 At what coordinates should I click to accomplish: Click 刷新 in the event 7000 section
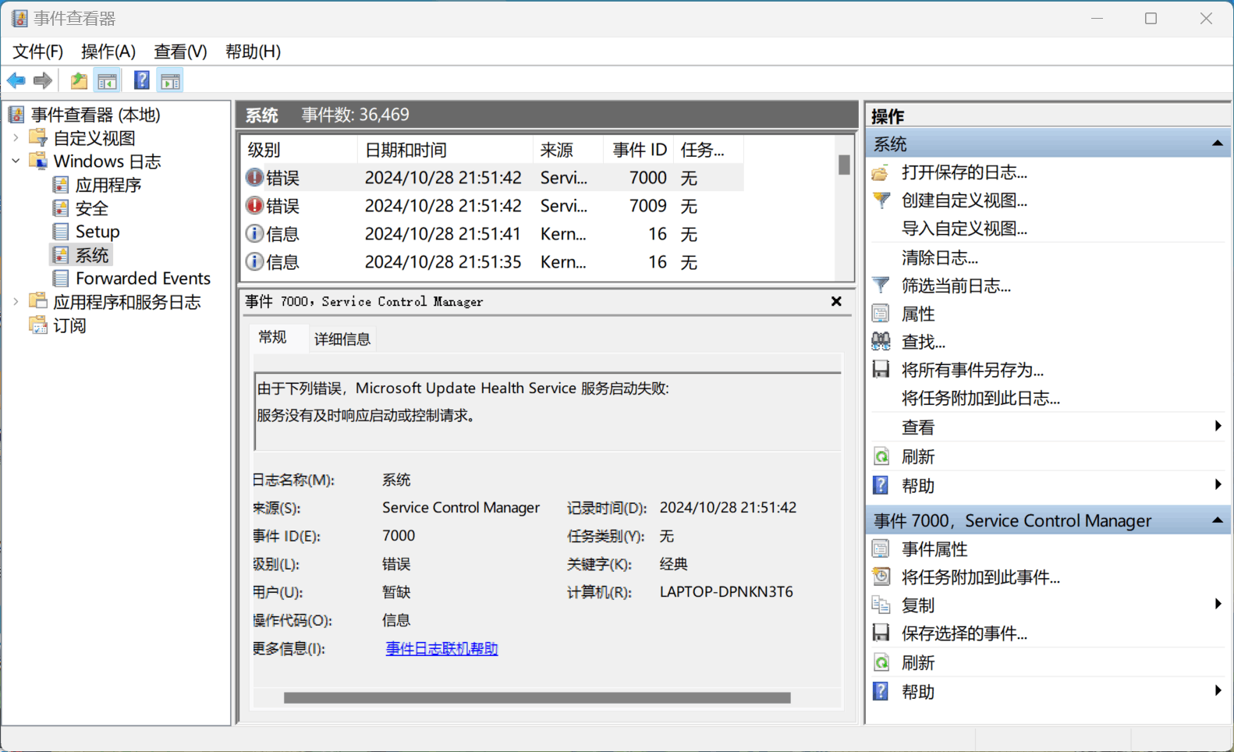pyautogui.click(x=918, y=662)
